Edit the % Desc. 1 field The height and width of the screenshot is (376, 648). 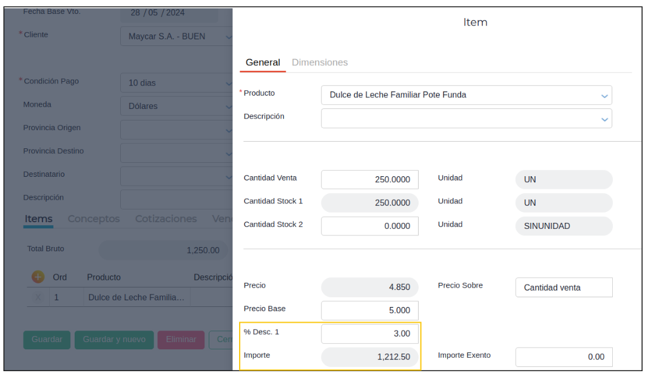370,333
